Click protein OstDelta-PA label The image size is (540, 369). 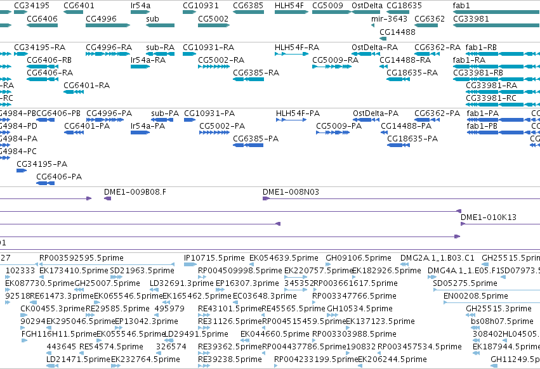376,113
